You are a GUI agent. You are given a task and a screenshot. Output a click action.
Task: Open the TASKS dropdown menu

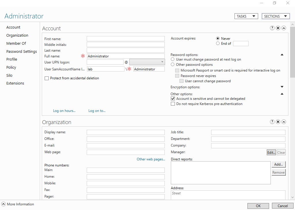coord(246,16)
